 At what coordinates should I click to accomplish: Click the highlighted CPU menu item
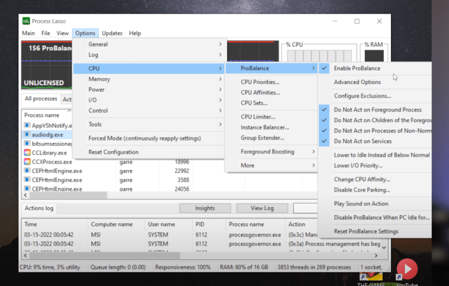tap(148, 69)
